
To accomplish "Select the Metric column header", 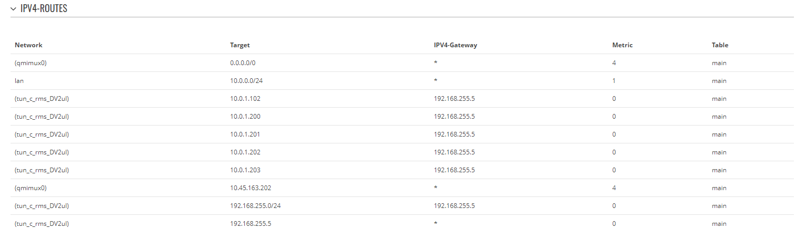I will (623, 45).
